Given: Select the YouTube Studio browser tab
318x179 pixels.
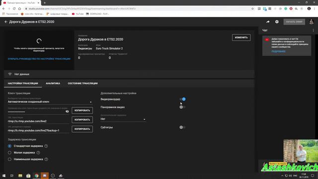Looking at the screenshot, I should point(21,3).
